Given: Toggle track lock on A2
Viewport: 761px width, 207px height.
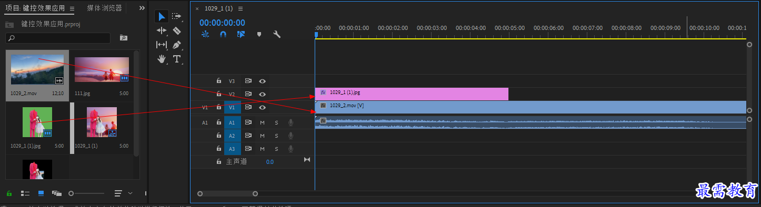Looking at the screenshot, I should click(219, 136).
